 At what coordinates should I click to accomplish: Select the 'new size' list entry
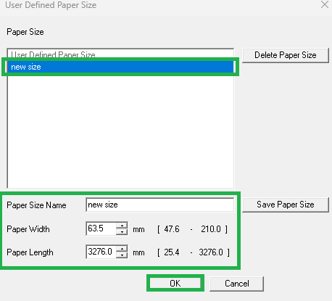[120, 67]
